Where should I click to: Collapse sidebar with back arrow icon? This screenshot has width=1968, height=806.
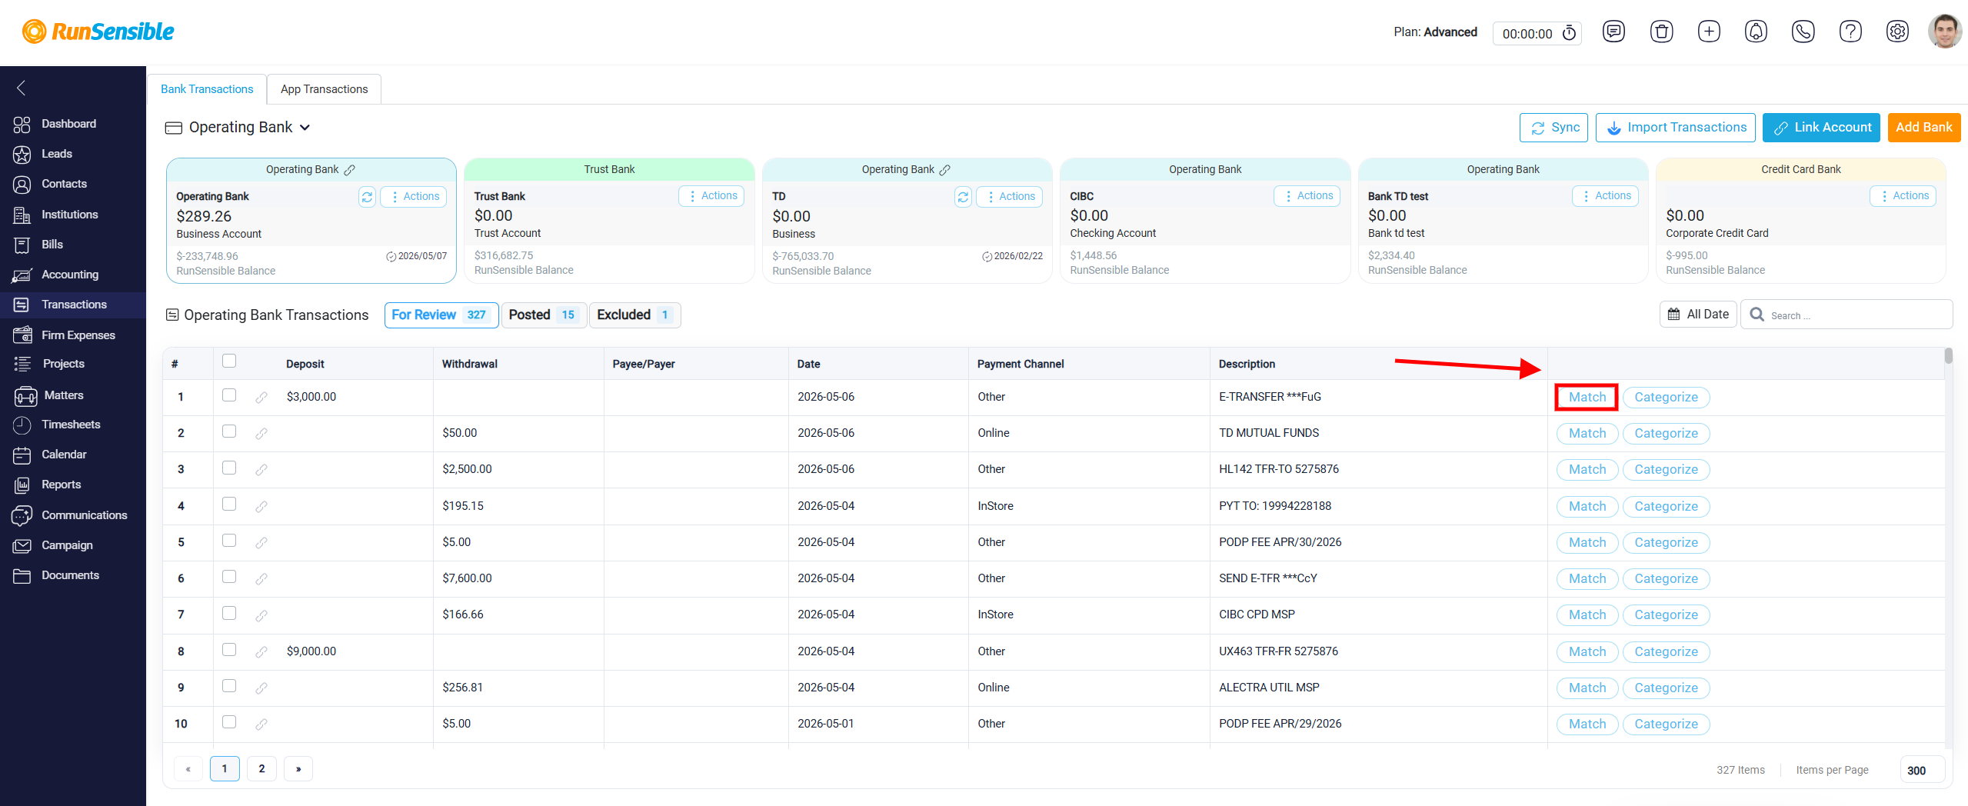22,88
